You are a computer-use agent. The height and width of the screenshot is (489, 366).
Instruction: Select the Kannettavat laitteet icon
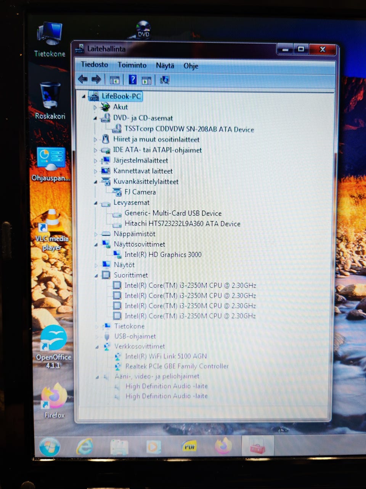(x=106, y=171)
